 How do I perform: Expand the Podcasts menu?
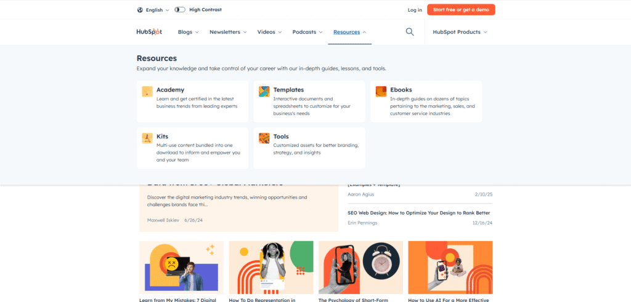(x=307, y=32)
